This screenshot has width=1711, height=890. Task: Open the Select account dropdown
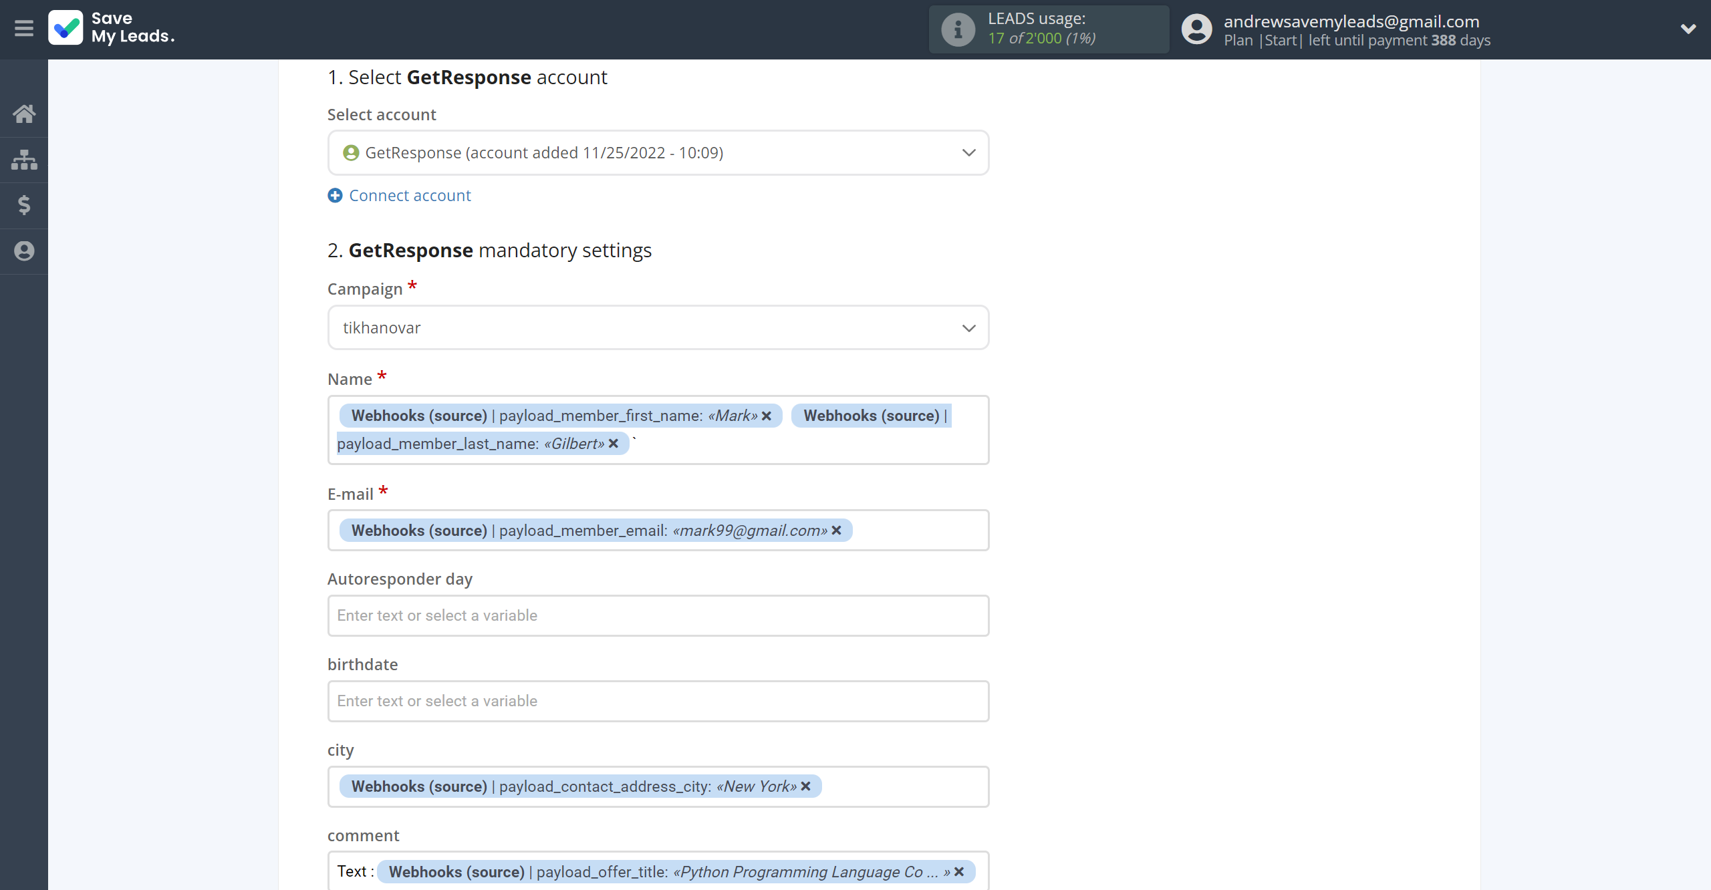658,153
